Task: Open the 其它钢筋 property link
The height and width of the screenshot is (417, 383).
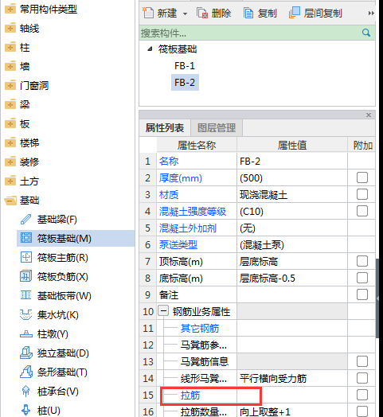Action: 200,329
